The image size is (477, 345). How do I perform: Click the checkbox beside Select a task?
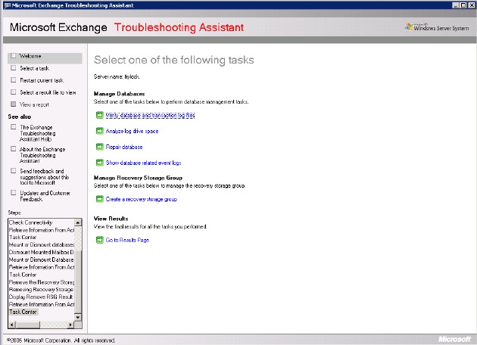(13, 68)
